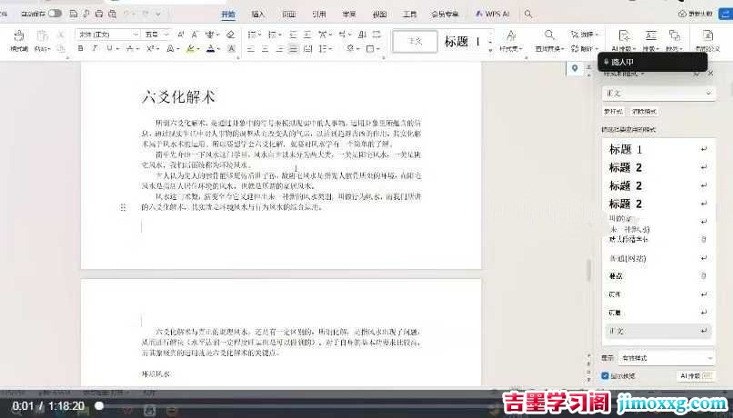Open the 页面 (Page) ribbon tab

(x=289, y=15)
